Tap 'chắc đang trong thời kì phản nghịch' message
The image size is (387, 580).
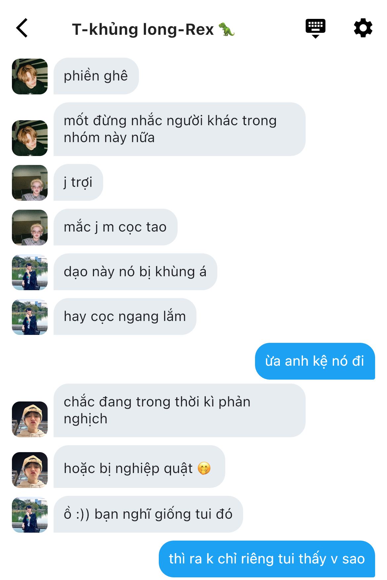click(179, 410)
